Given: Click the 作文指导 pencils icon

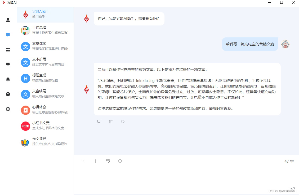Looking at the screenshot, I should pyautogui.click(x=25, y=142).
